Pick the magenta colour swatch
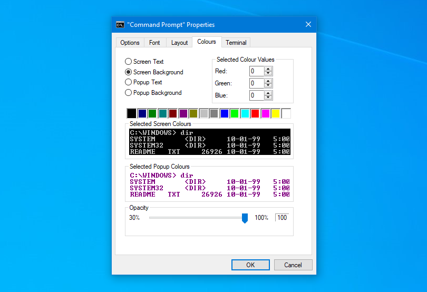The image size is (427, 292). coord(266,114)
